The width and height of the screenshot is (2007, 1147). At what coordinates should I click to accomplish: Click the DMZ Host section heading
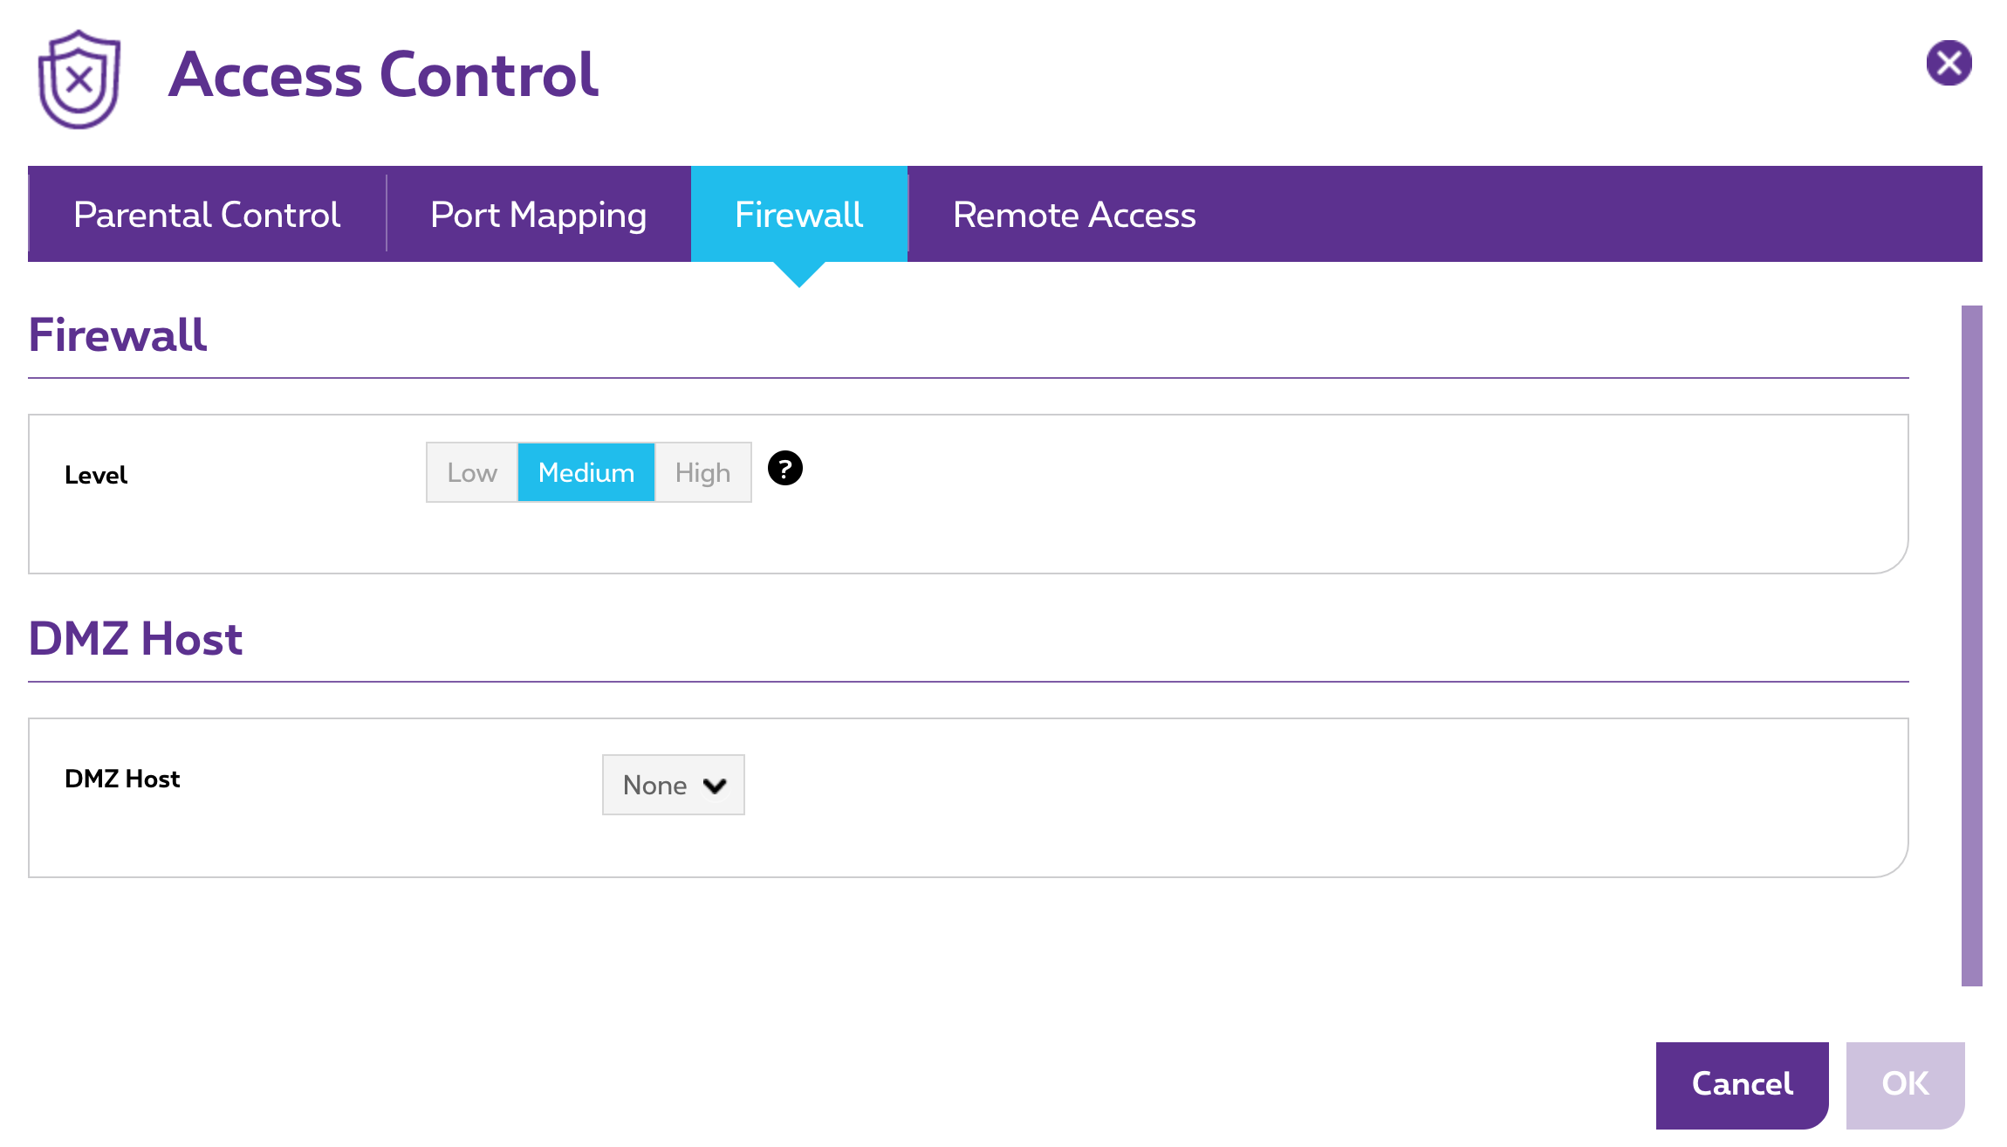coord(135,638)
